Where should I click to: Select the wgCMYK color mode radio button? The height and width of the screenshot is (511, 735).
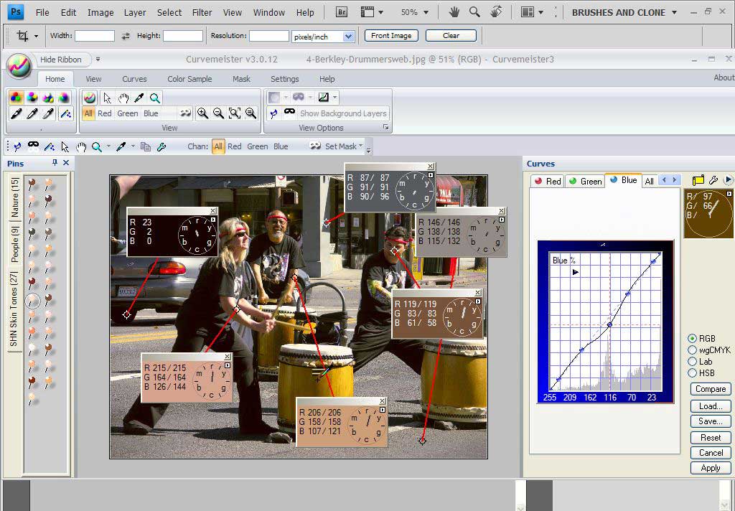tap(693, 350)
